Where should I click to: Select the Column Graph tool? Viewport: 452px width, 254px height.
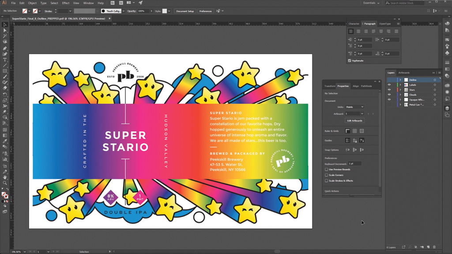click(x=5, y=159)
